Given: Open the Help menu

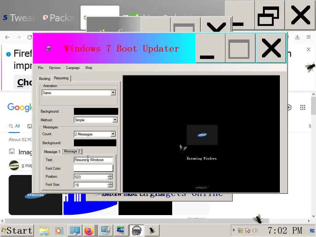Looking at the screenshot, I should pos(89,68).
